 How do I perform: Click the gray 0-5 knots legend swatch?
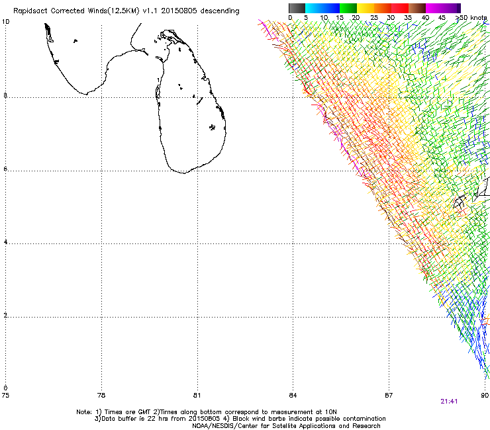(297, 8)
